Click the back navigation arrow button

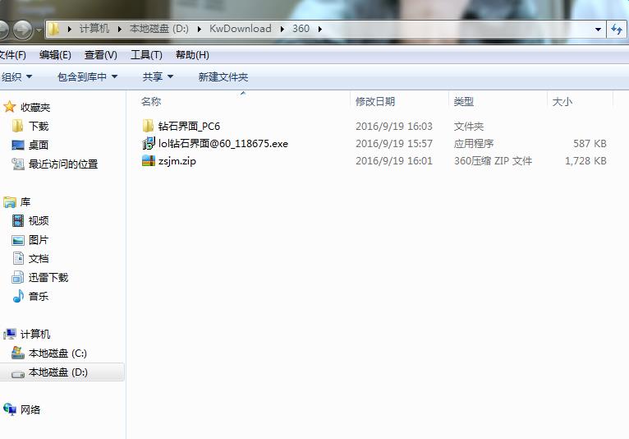point(3,30)
